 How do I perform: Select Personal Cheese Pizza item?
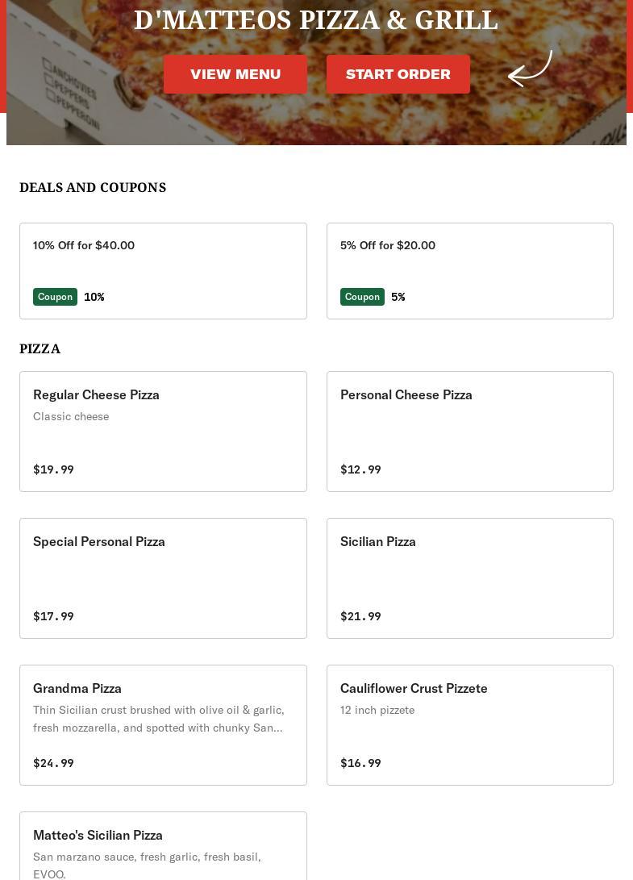pos(469,431)
